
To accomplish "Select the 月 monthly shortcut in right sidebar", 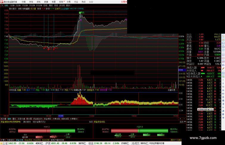I will tap(223, 104).
